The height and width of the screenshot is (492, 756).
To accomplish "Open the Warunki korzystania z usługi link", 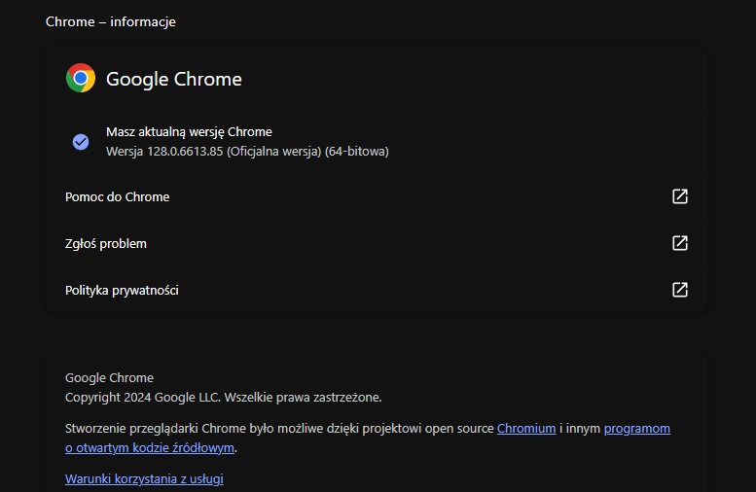I will [144, 479].
